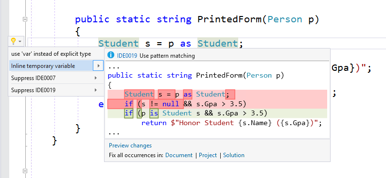Click the 'as' keyword in editor line
The image size is (386, 178).
pos(186,44)
